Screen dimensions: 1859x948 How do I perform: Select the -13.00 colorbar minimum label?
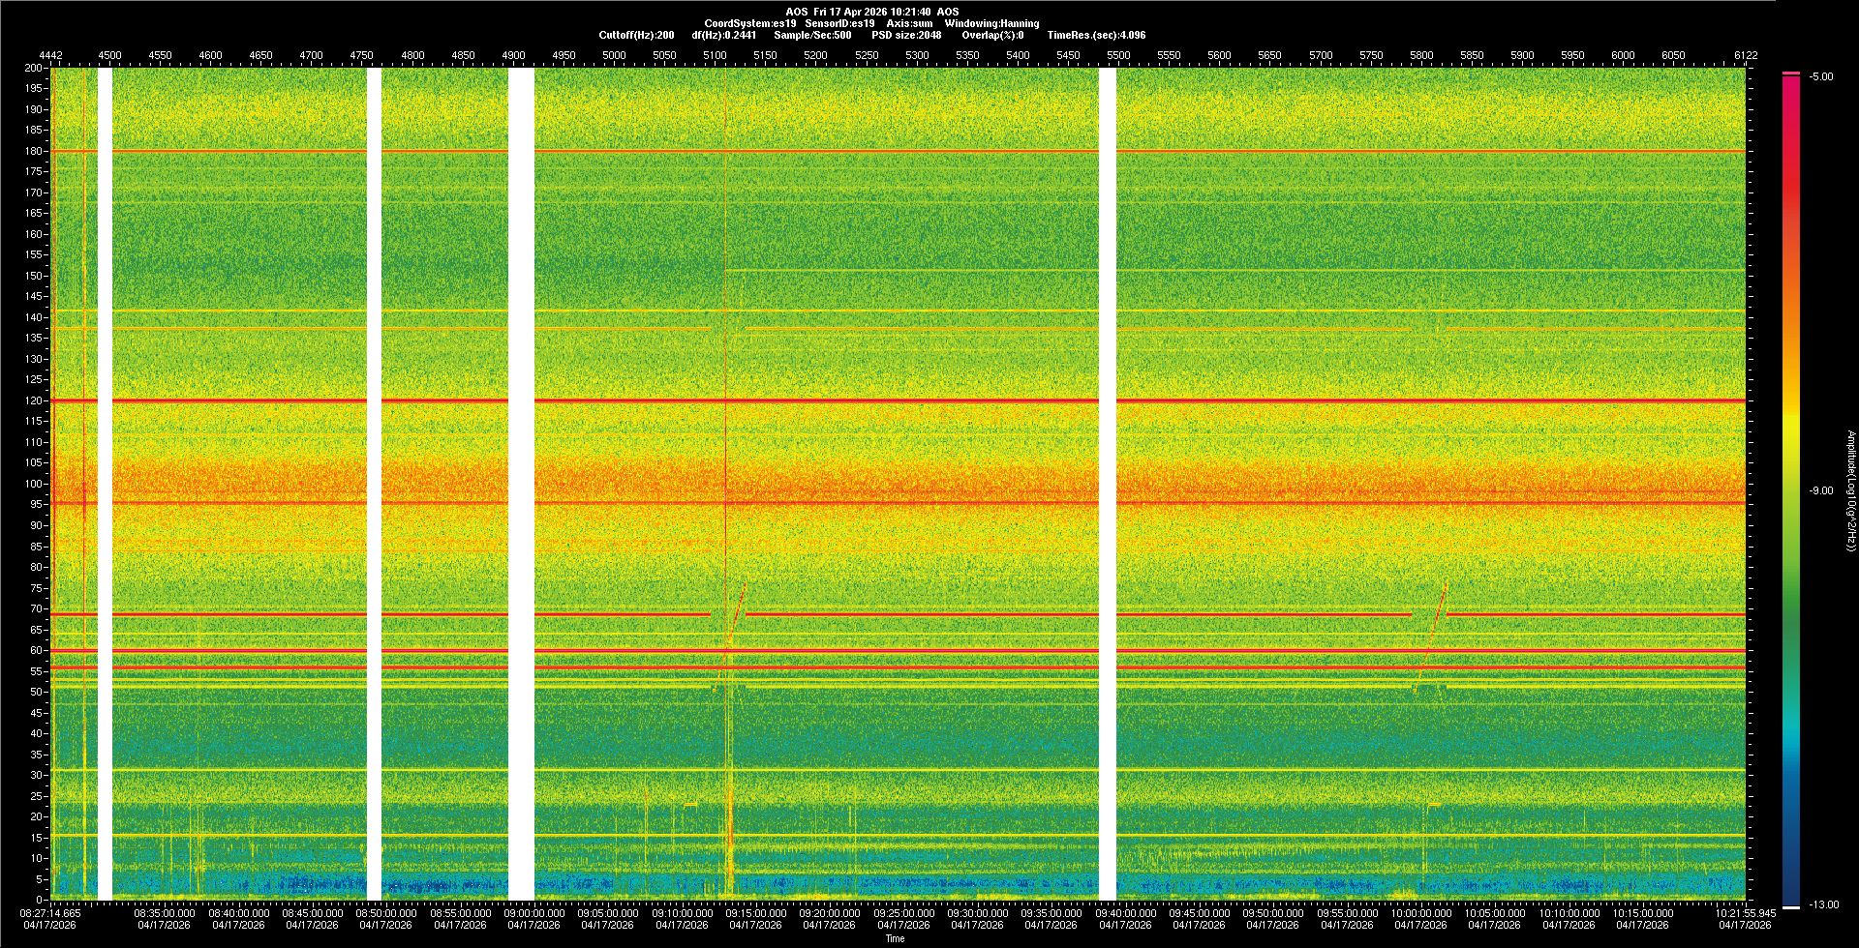(x=1822, y=905)
